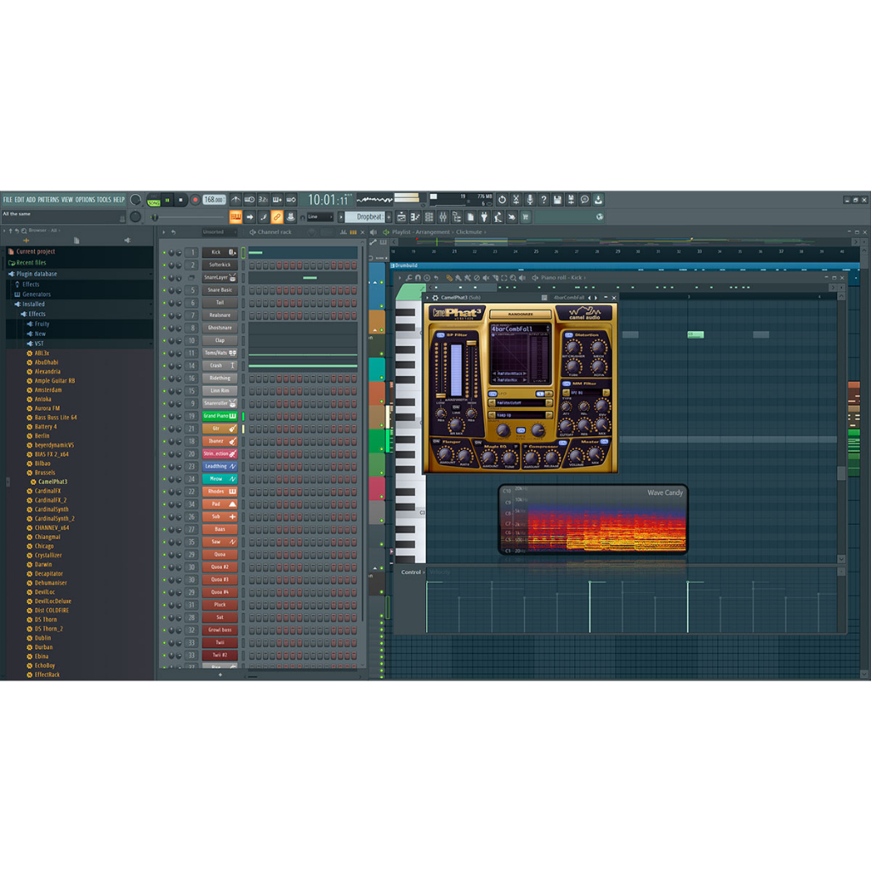Viewport: 871px width, 871px height.
Task: Toggle first step of Ridething row
Action: click(252, 379)
